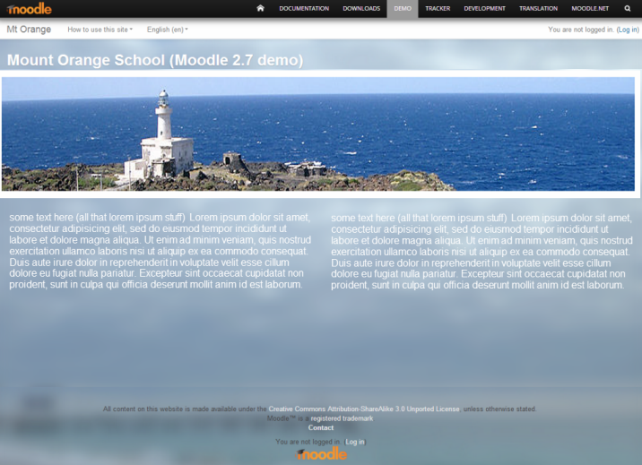Expand the 'How to use this site' dropdown
The image size is (642, 465).
[100, 30]
